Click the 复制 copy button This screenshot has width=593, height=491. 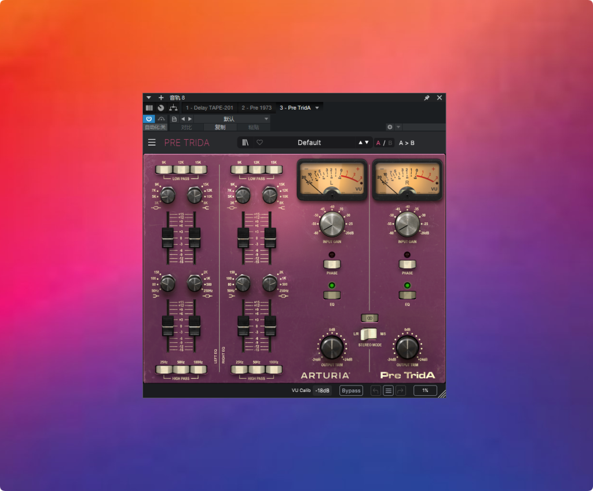[220, 127]
